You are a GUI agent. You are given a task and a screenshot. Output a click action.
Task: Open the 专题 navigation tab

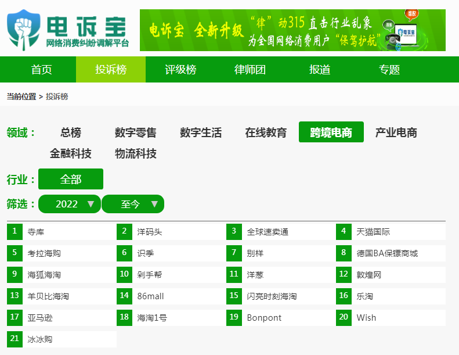389,70
